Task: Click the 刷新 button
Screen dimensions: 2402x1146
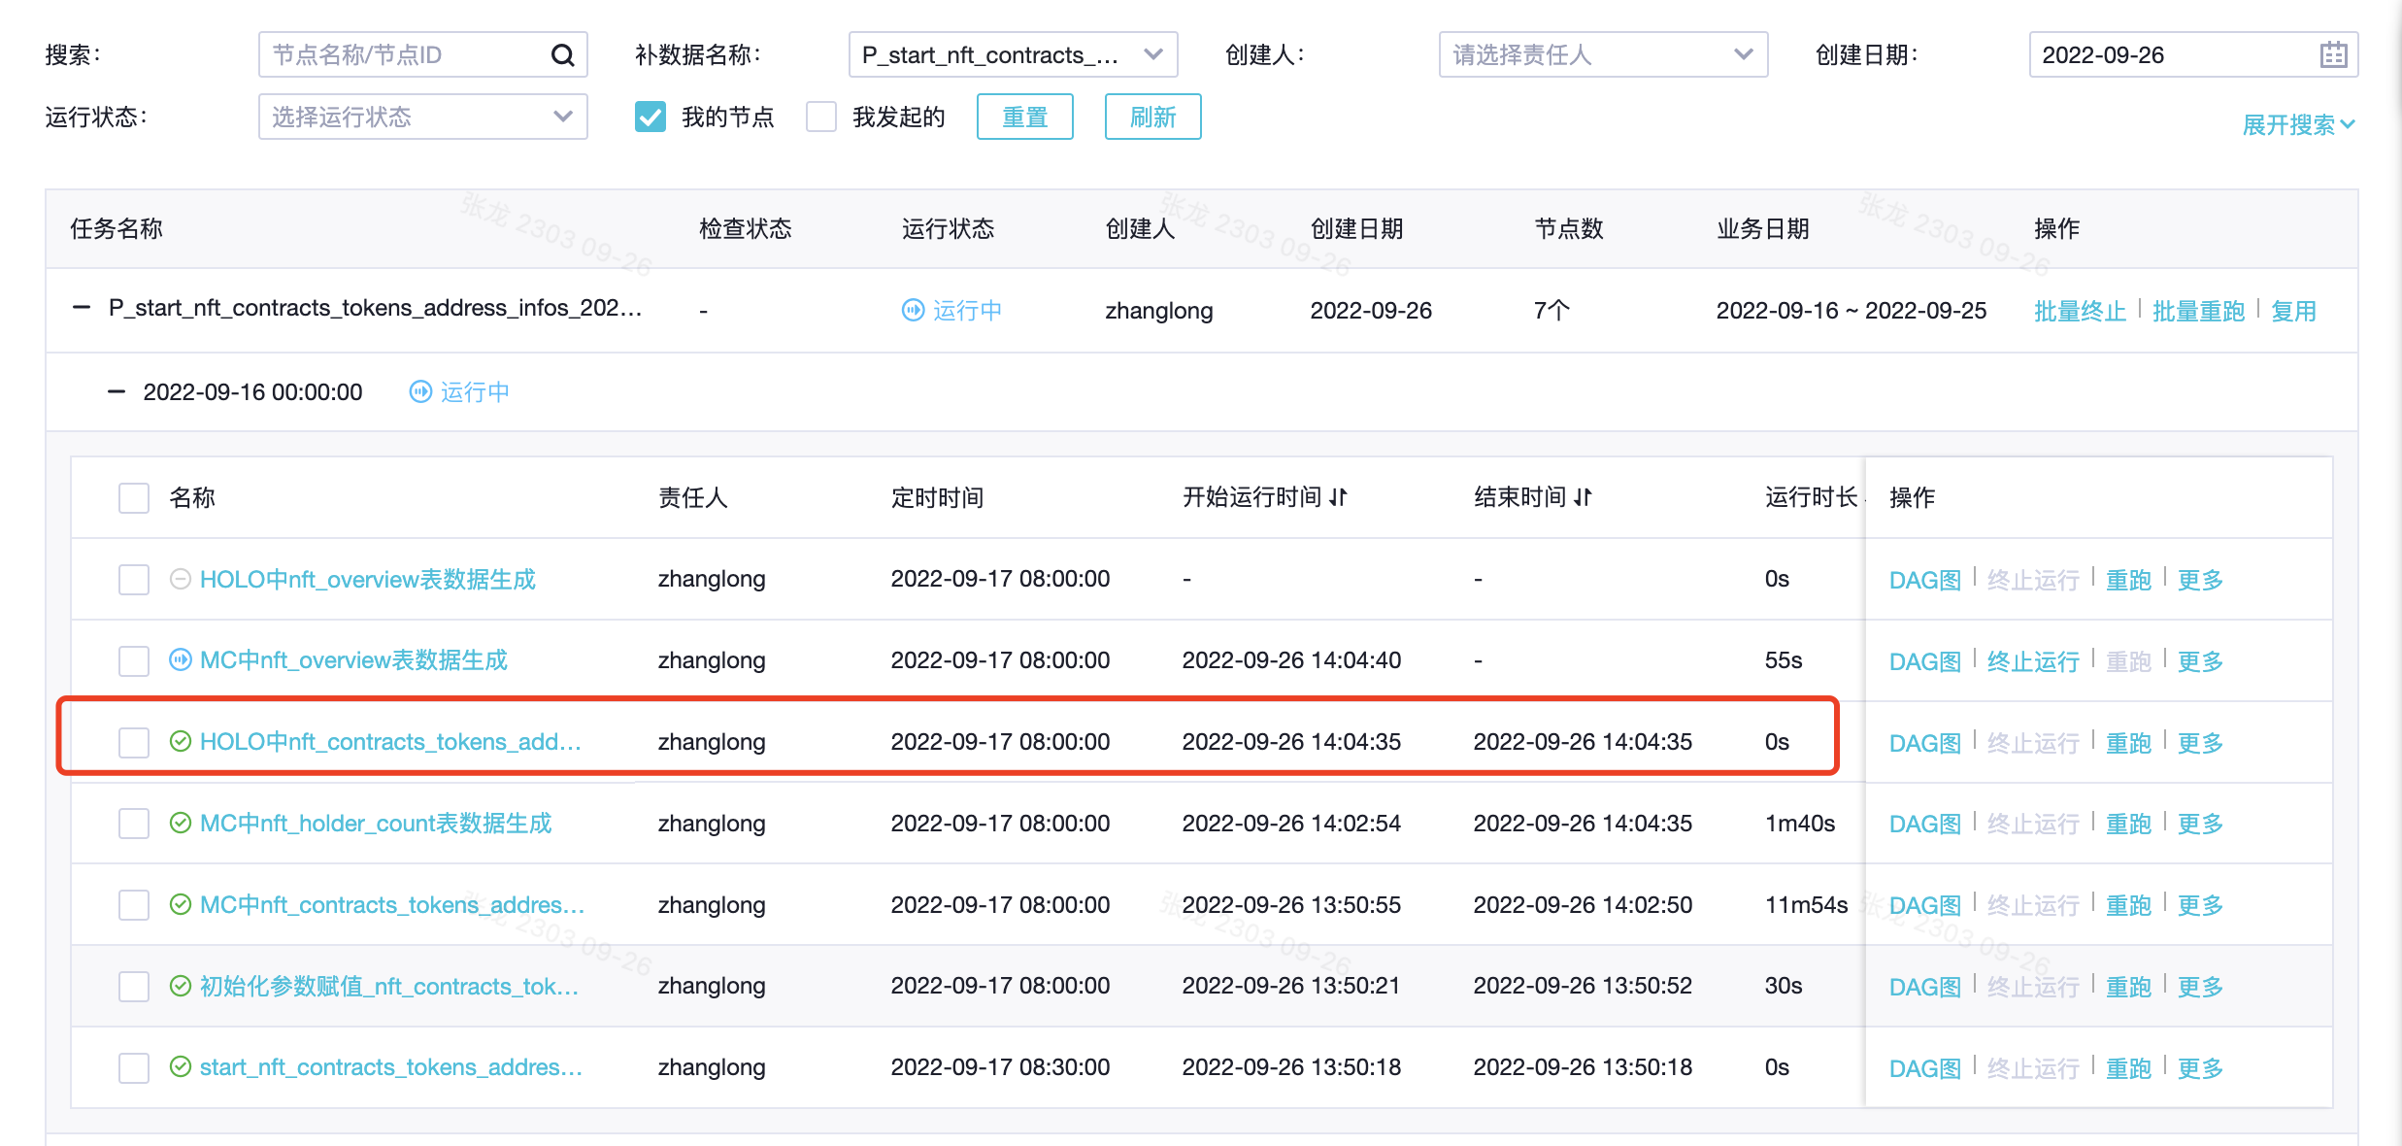Action: [1152, 117]
